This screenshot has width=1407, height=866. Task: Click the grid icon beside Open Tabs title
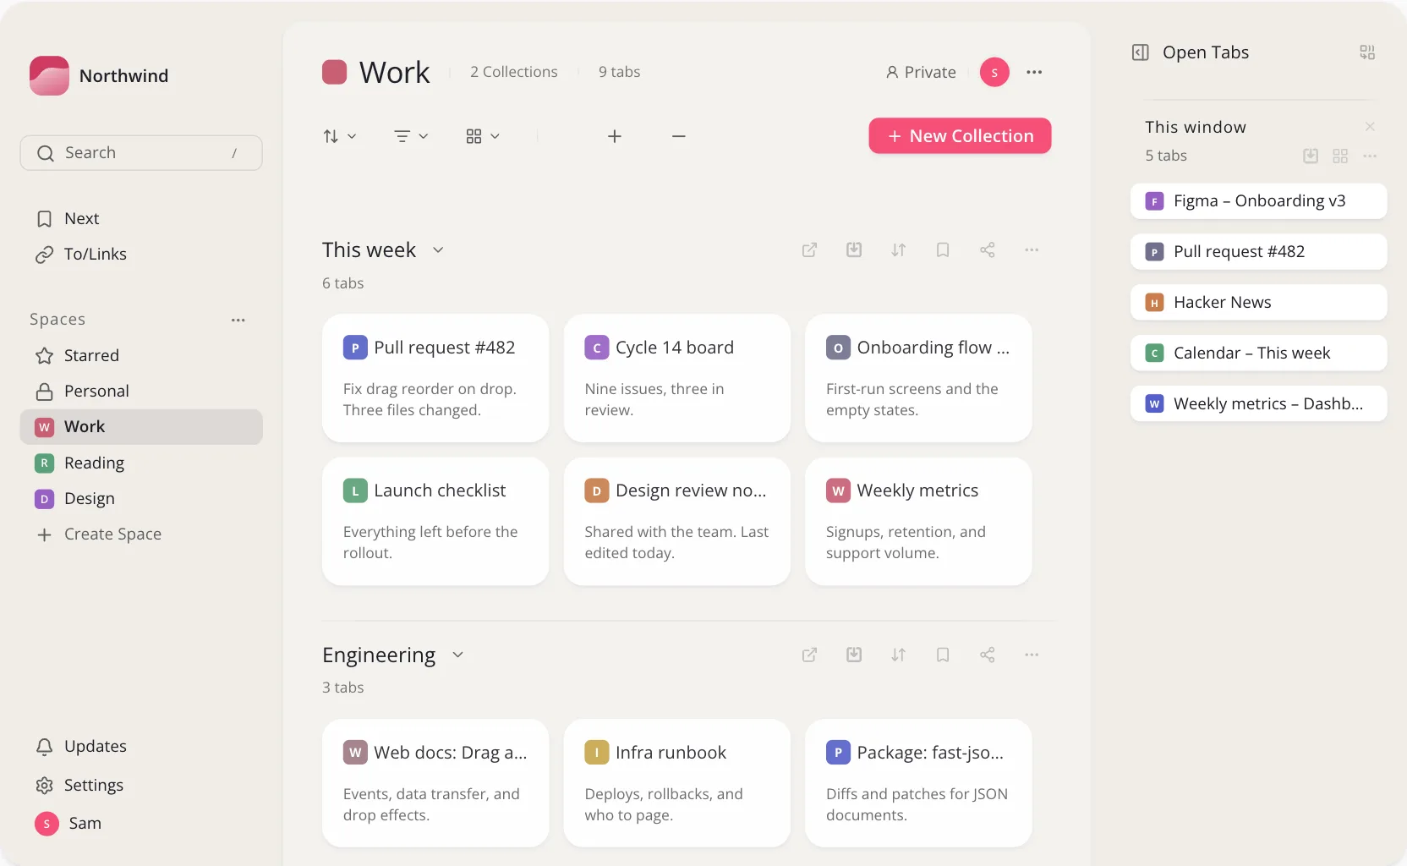pyautogui.click(x=1367, y=52)
